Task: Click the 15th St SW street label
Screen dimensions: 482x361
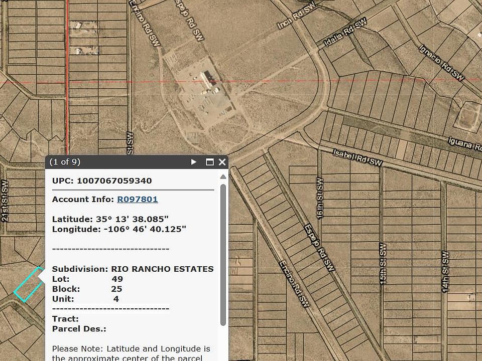Action: 383,264
